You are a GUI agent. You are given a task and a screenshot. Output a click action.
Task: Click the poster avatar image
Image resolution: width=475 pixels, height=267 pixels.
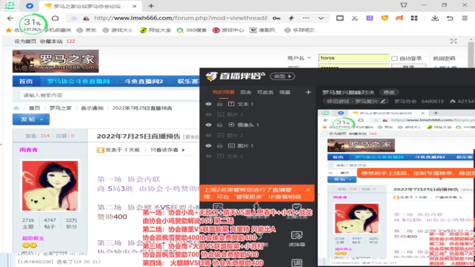click(x=50, y=186)
